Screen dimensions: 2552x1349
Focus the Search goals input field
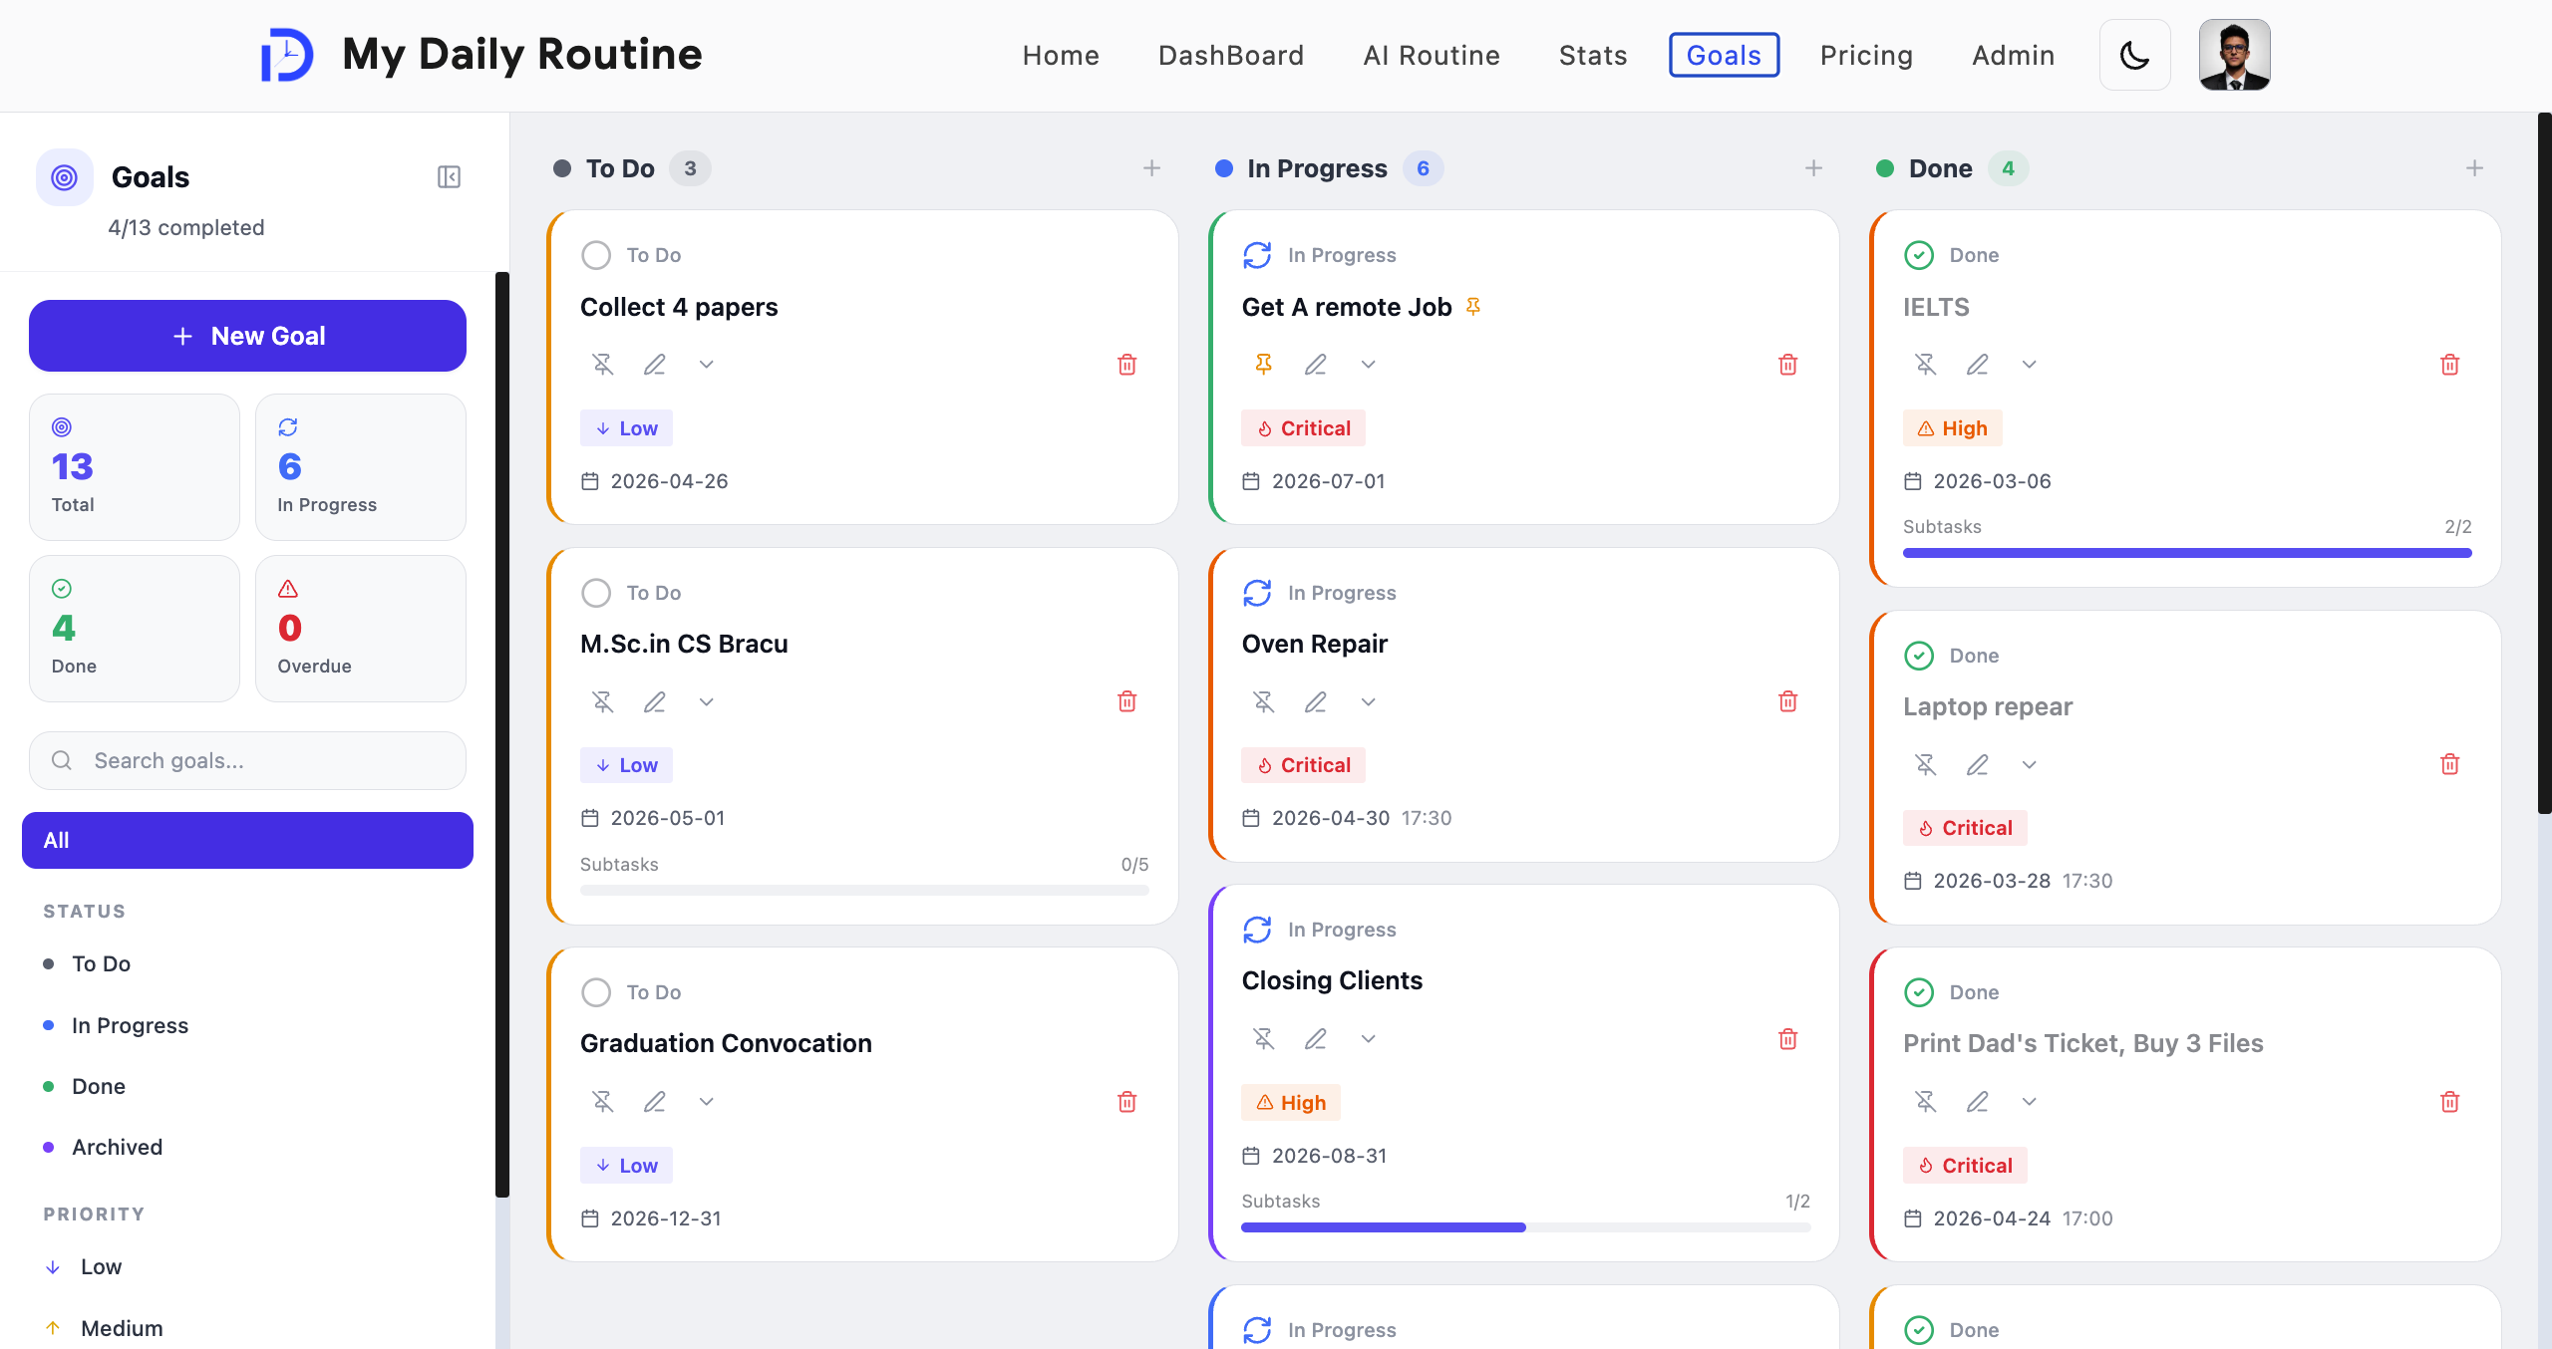(247, 760)
